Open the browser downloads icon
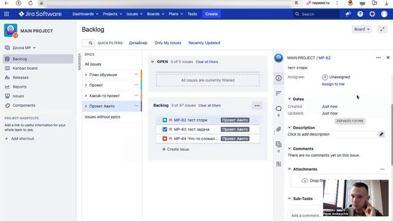 [x=386, y=3]
